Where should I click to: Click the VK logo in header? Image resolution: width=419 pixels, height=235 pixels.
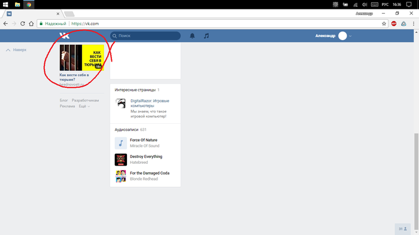(65, 35)
